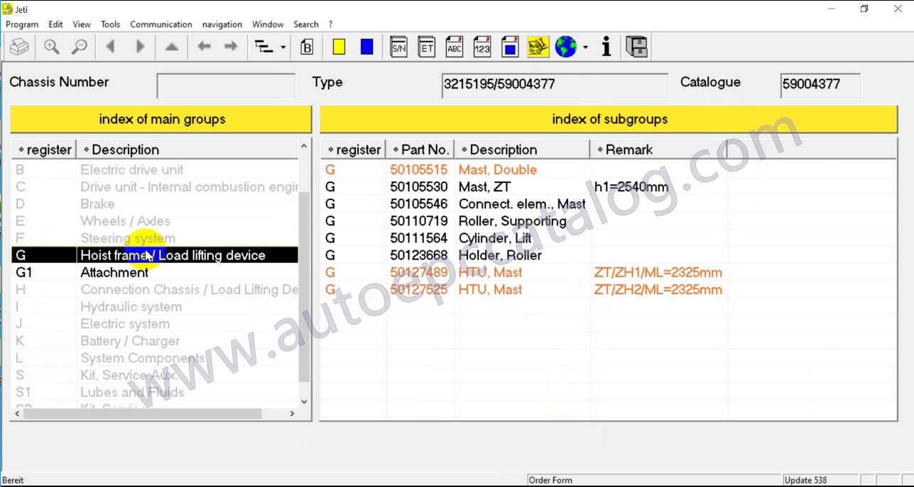The width and height of the screenshot is (914, 487).
Task: Click the archive cabinet icon on the toolbar
Action: pyautogui.click(x=636, y=47)
